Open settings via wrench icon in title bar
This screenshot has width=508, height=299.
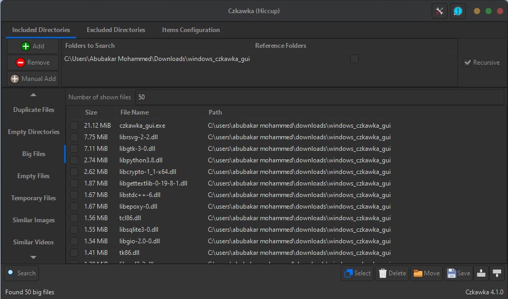coord(439,11)
